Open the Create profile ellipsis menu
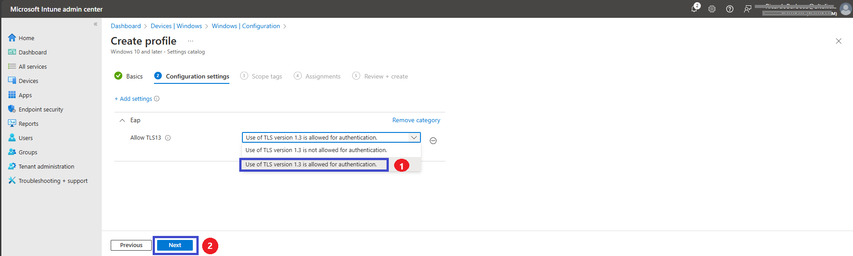Image resolution: width=853 pixels, height=256 pixels. [x=191, y=41]
